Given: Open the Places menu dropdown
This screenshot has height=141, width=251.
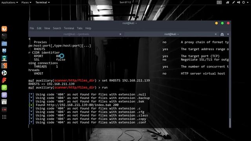Looking at the screenshot, I should [x=26, y=2].
